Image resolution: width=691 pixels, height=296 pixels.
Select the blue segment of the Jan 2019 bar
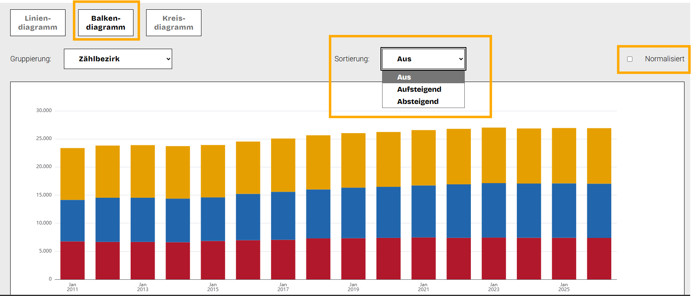coord(353,213)
